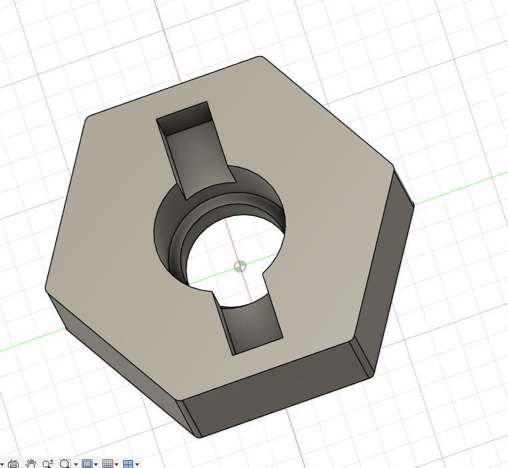Click the Look At icon in navigation bar
The width and height of the screenshot is (508, 468).
coord(13,465)
